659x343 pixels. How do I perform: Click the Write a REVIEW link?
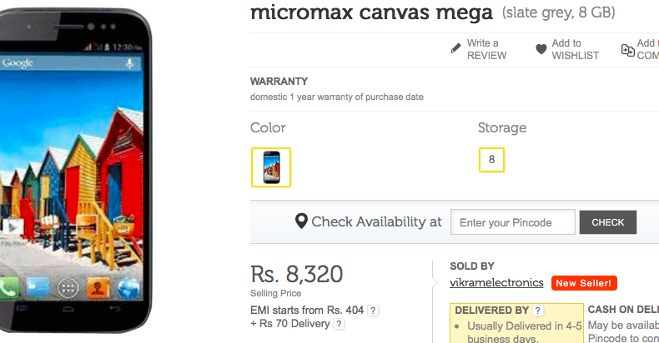[485, 49]
